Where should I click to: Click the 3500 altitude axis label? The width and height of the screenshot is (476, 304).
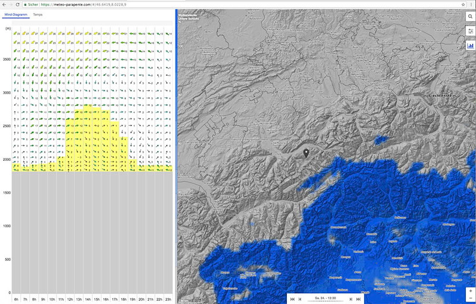(7, 59)
